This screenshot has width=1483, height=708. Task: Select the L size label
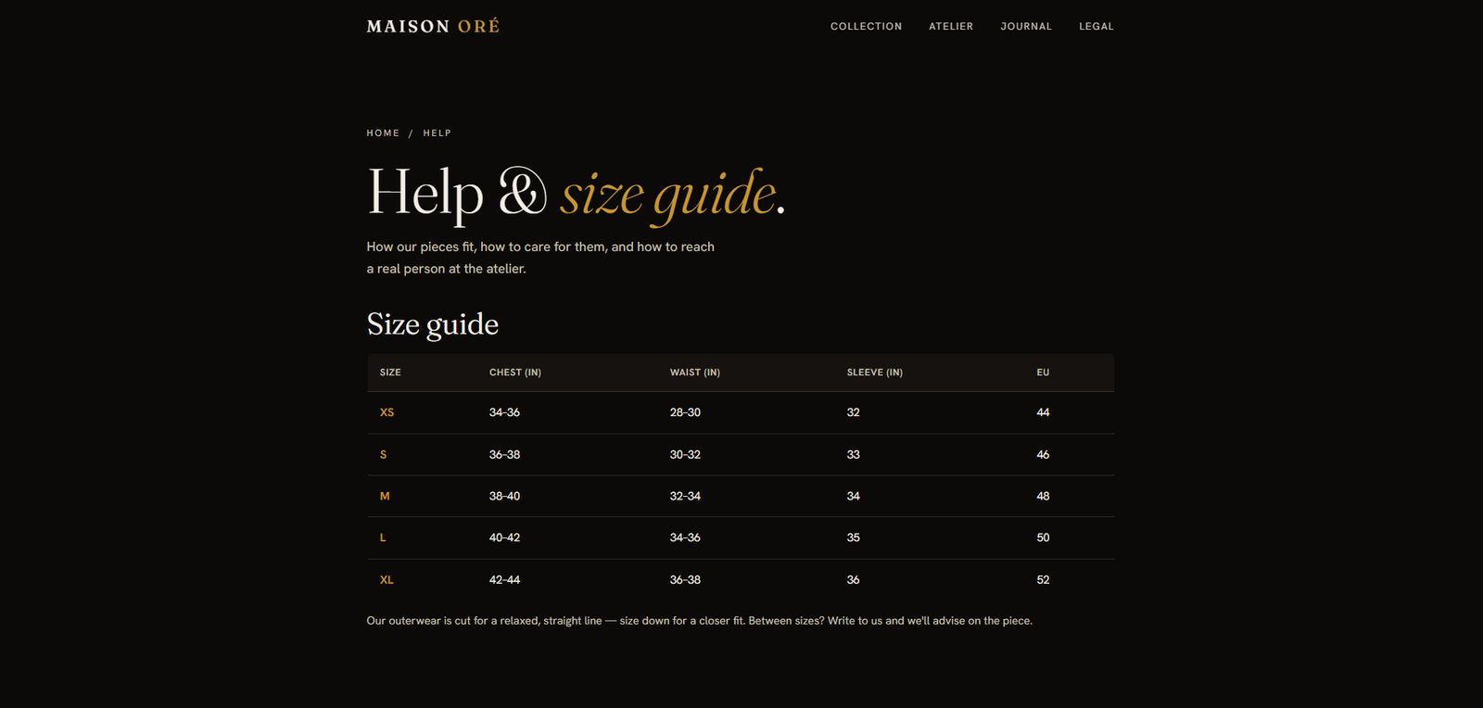[383, 537]
